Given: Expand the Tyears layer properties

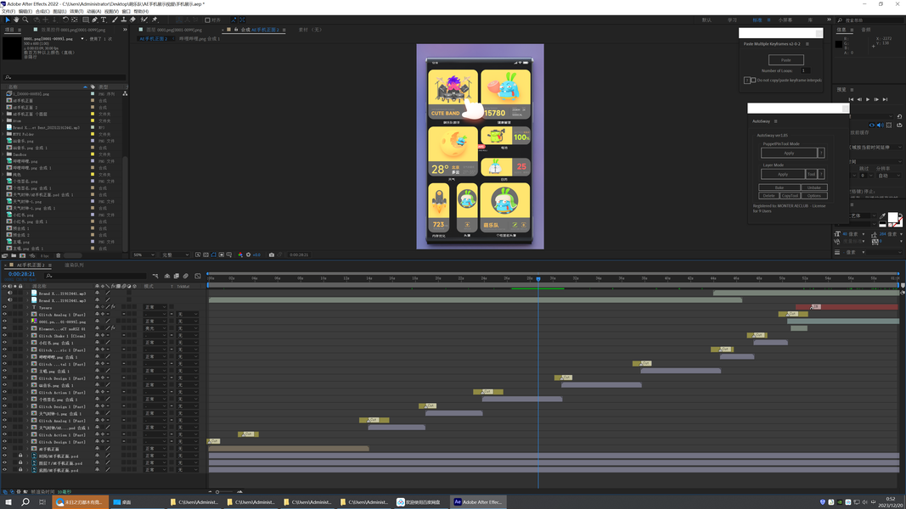Looking at the screenshot, I should coord(27,308).
